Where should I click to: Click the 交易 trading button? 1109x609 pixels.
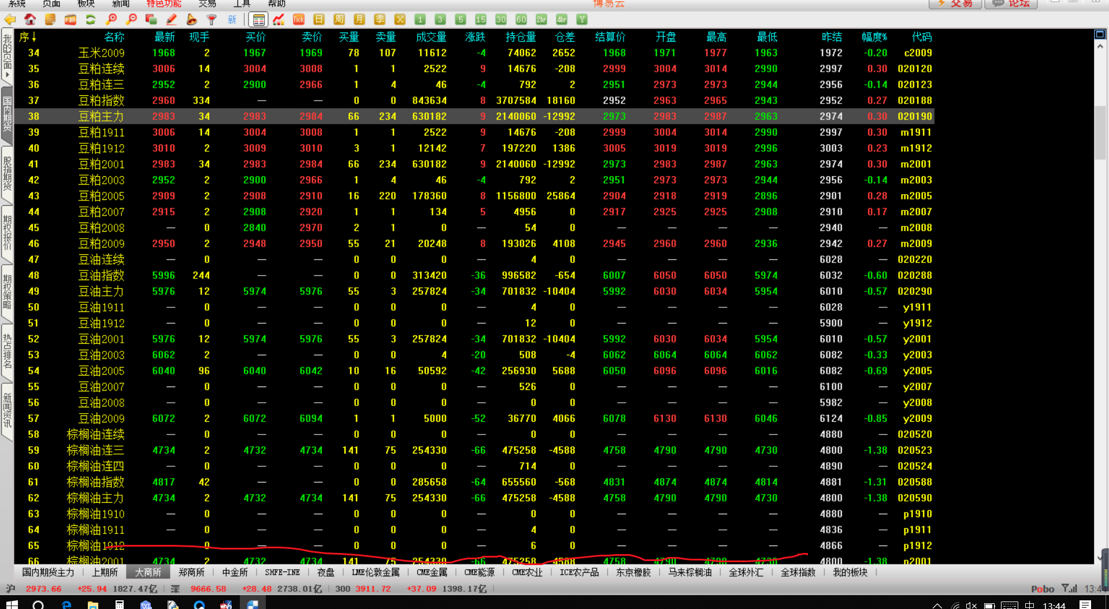tap(955, 3)
